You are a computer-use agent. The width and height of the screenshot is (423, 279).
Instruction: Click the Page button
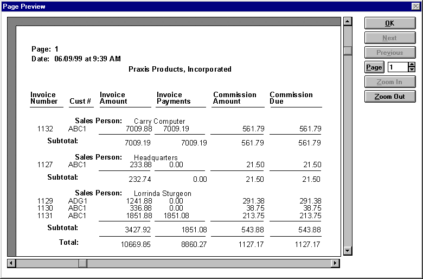click(374, 67)
